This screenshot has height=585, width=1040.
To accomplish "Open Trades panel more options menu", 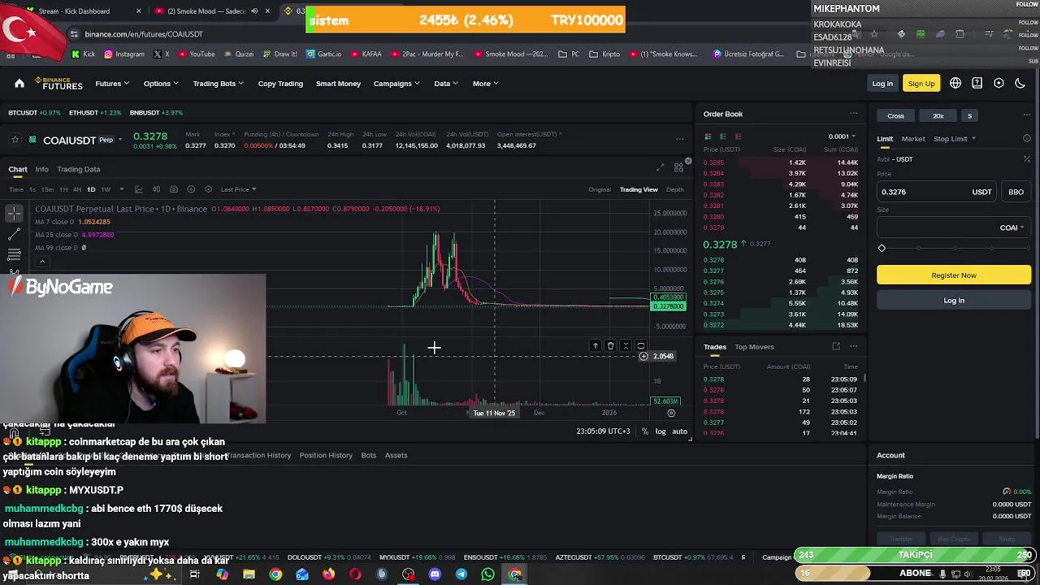I will pos(853,347).
